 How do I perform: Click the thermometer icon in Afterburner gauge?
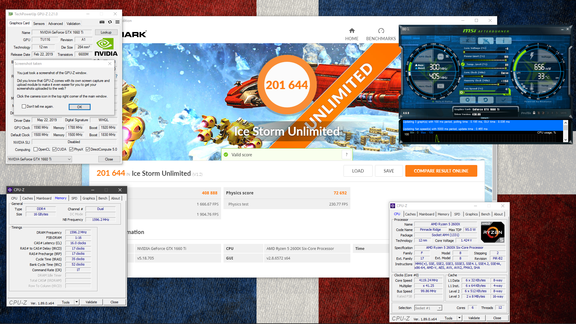pyautogui.click(x=531, y=87)
